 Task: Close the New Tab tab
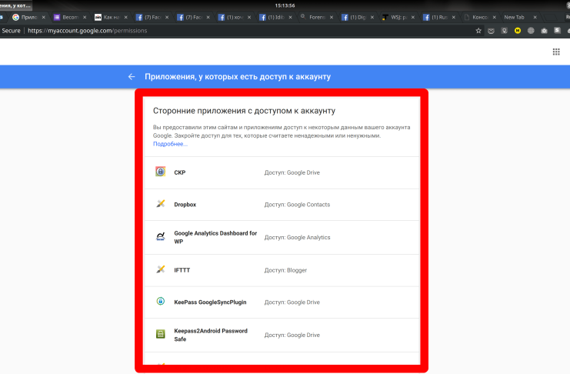[535, 17]
